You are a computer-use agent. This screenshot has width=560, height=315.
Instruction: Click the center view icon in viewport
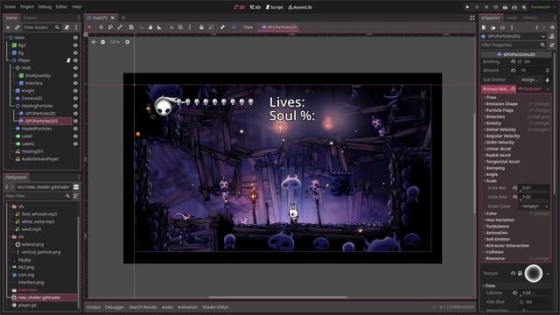(x=94, y=42)
